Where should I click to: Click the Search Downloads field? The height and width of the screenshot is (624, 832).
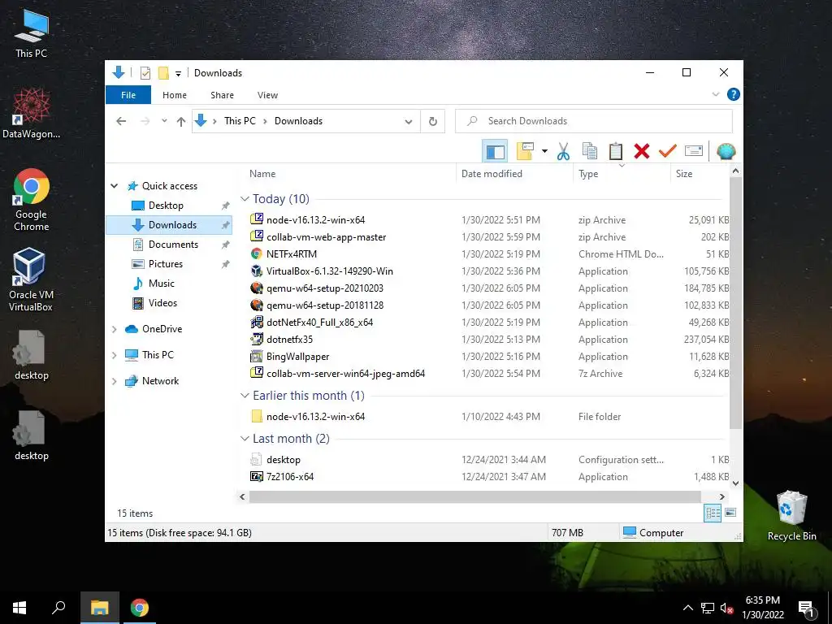[x=594, y=121]
